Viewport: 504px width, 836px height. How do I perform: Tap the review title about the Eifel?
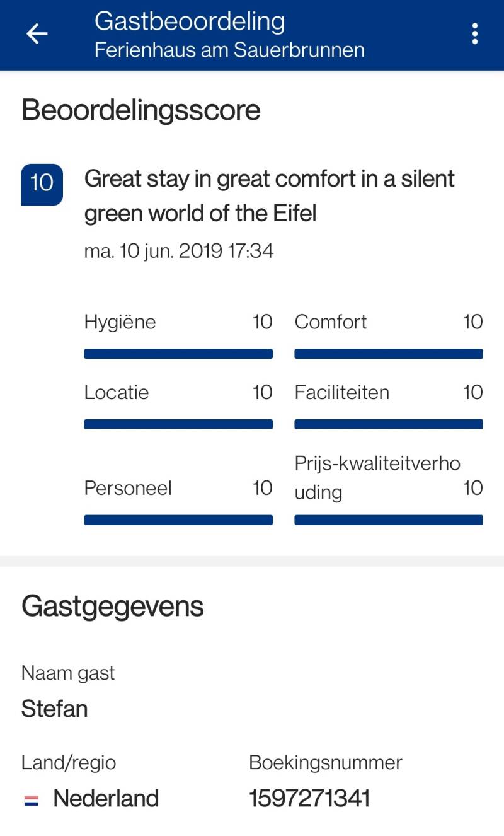tap(269, 196)
